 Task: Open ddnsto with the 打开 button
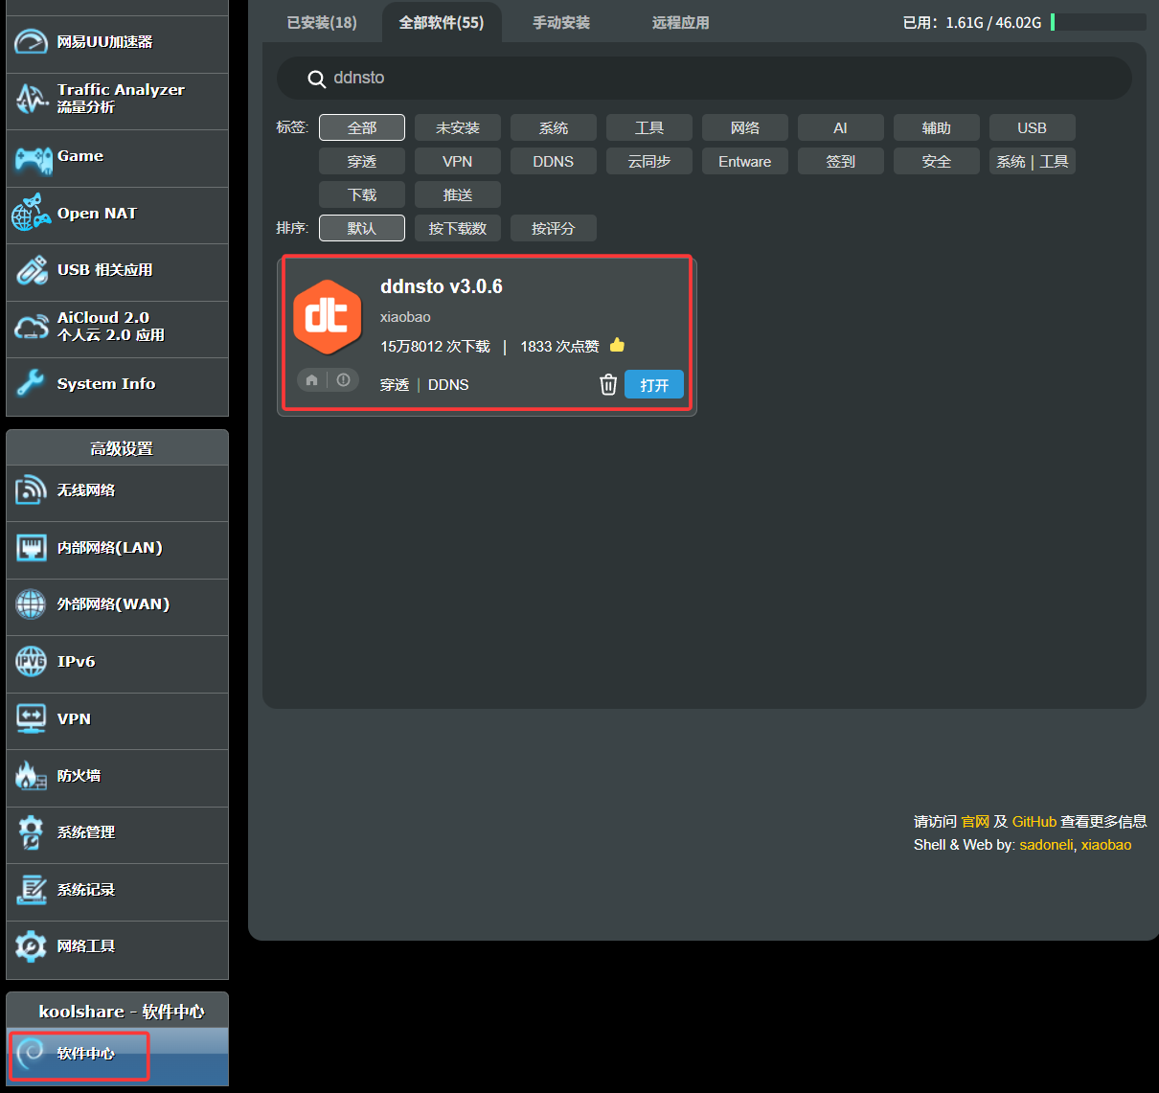[654, 384]
